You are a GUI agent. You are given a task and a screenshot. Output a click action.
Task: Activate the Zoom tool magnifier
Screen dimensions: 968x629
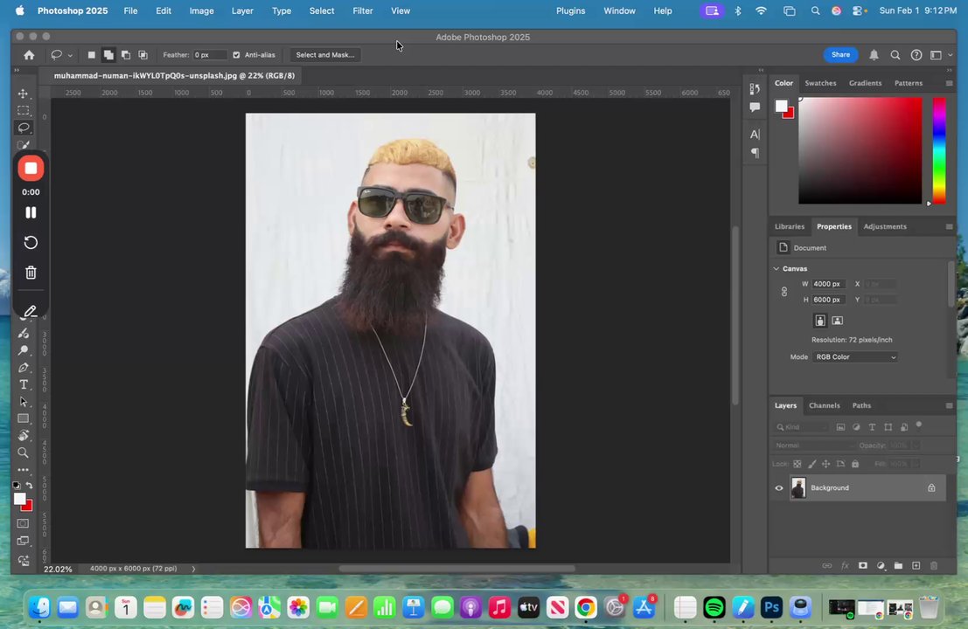point(24,453)
